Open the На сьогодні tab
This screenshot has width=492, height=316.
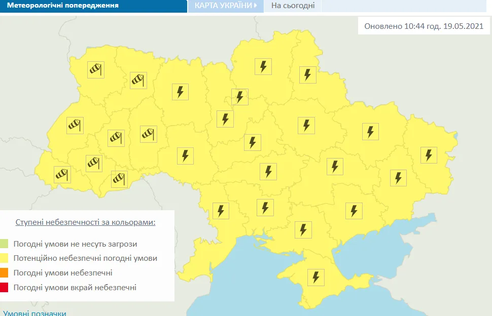[x=293, y=7]
